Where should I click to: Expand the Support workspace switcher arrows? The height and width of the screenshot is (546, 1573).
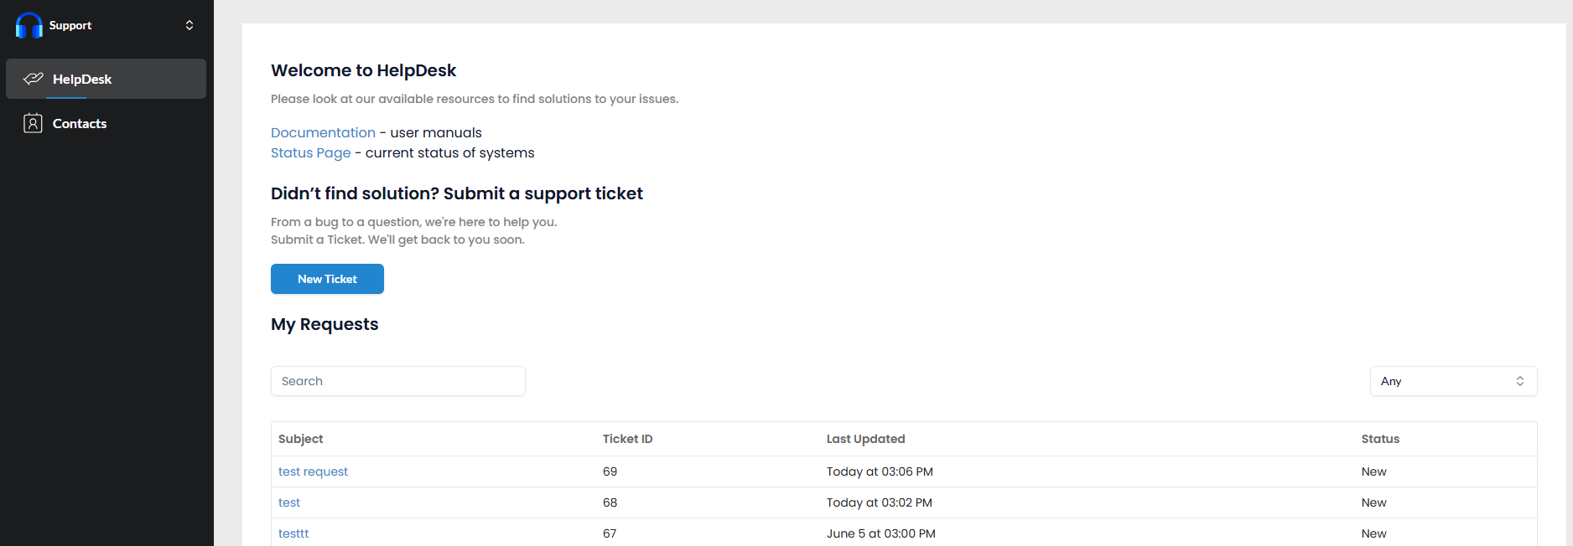pyautogui.click(x=189, y=25)
